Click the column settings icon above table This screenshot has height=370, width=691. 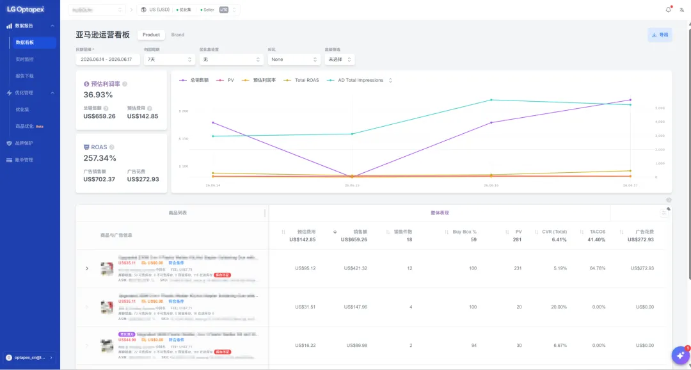(x=663, y=213)
